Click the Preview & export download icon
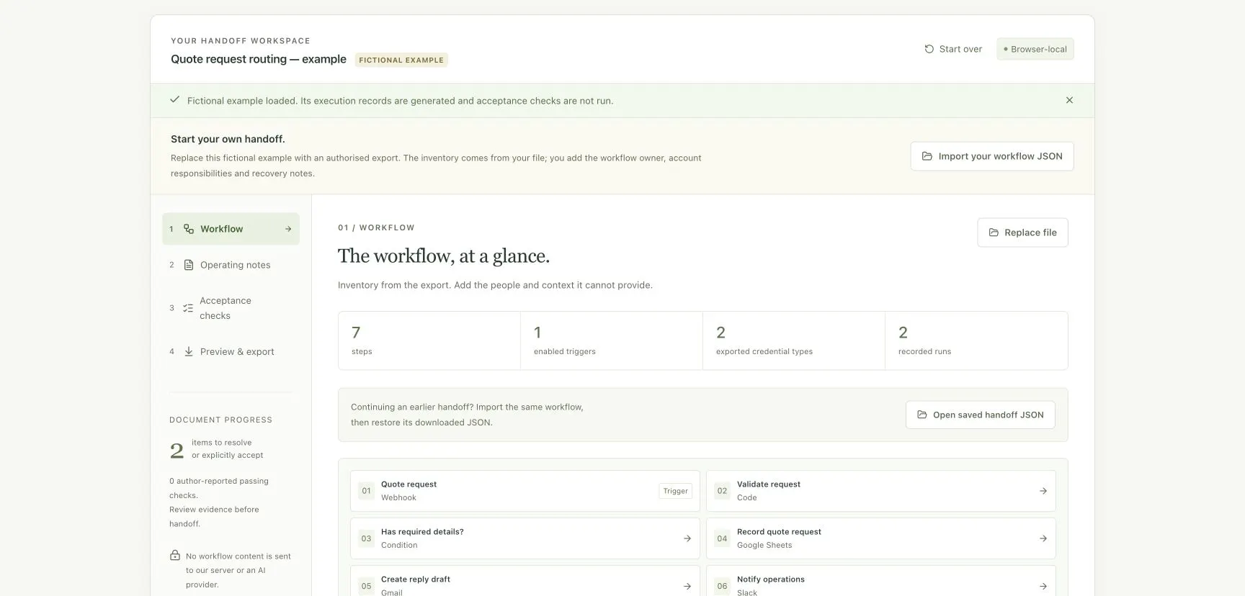 click(x=189, y=351)
